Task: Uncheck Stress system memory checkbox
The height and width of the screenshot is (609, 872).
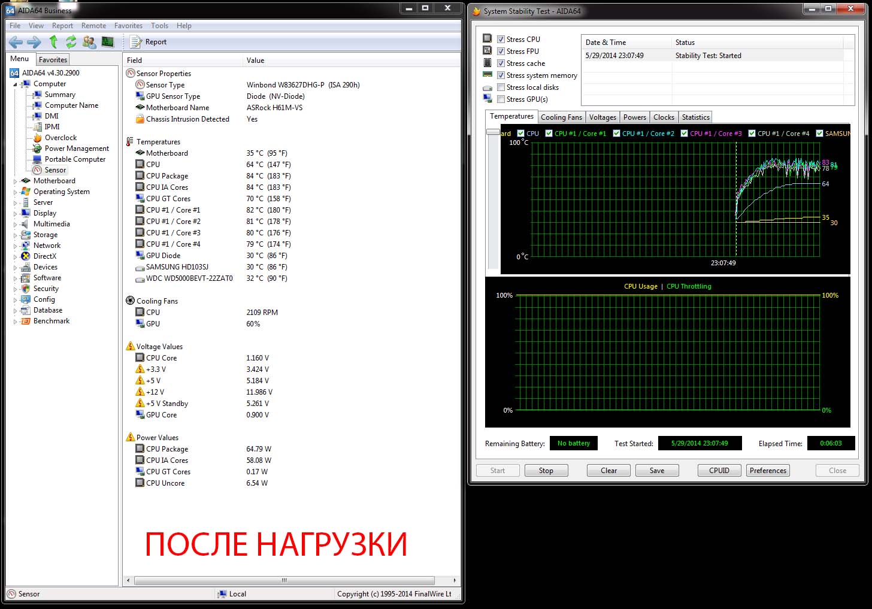Action: point(501,75)
